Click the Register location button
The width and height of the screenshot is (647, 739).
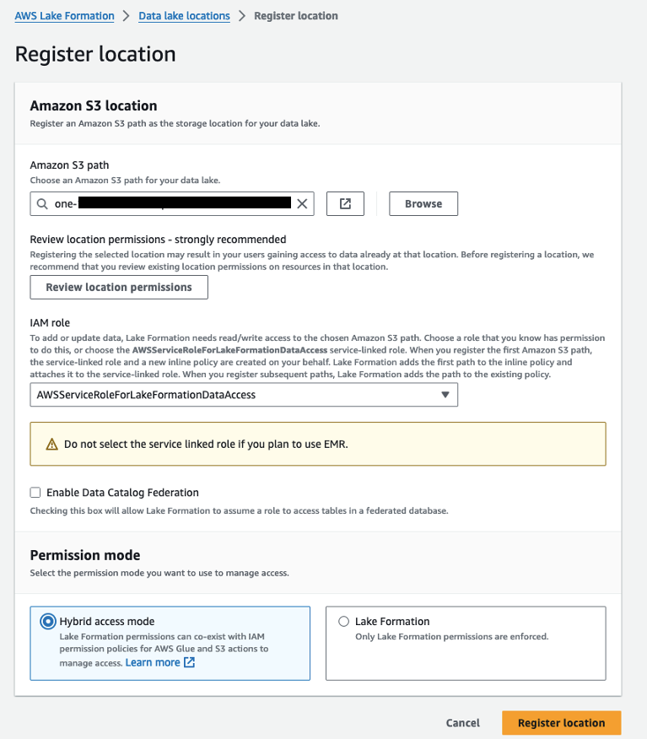click(x=561, y=723)
